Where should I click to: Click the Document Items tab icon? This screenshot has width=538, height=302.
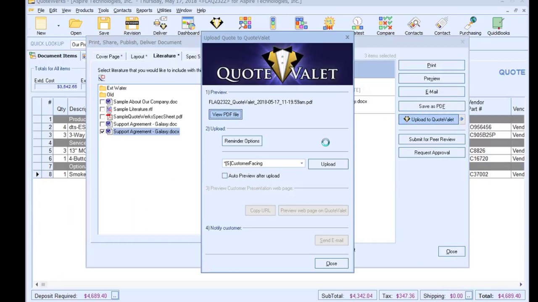32,56
